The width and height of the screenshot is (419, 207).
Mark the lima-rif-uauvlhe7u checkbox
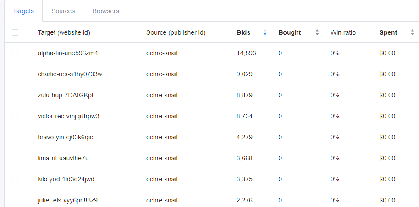(15, 158)
